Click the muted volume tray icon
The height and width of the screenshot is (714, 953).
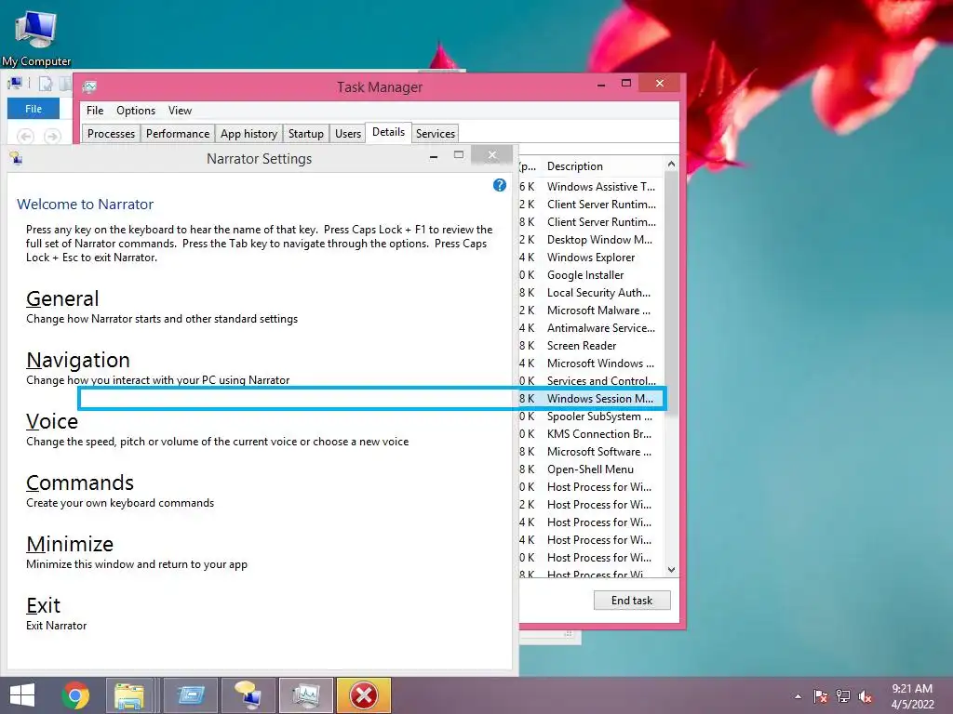click(x=866, y=696)
